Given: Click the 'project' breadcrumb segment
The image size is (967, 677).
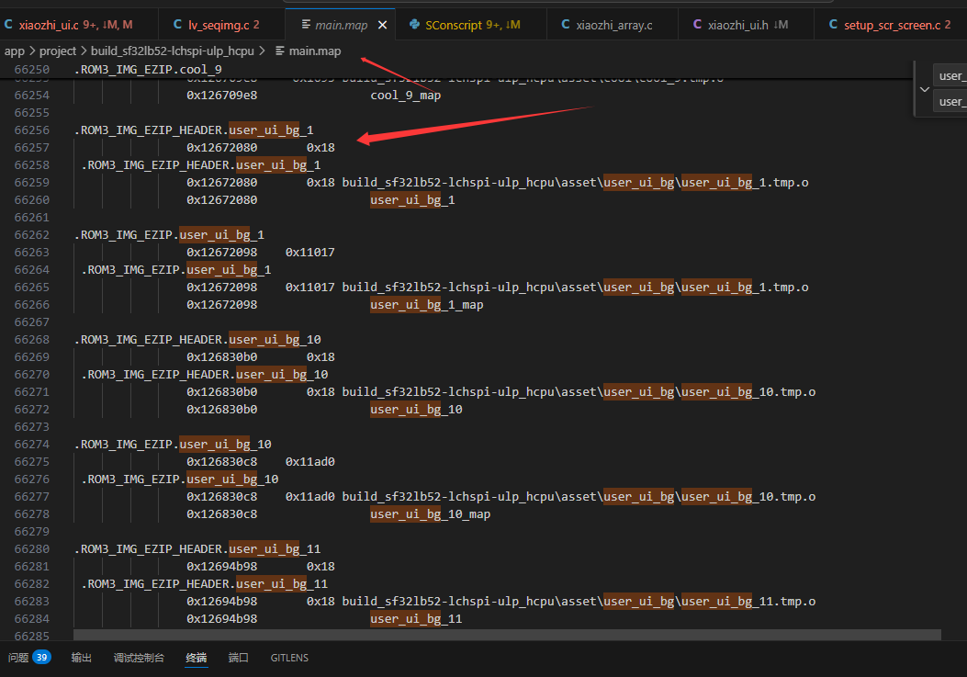Looking at the screenshot, I should tap(58, 51).
